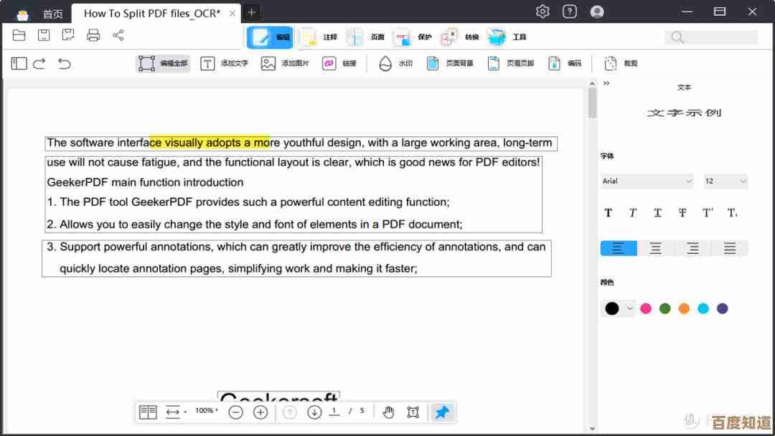The width and height of the screenshot is (775, 436).
Task: Pick the pink color swatch
Action: [646, 308]
